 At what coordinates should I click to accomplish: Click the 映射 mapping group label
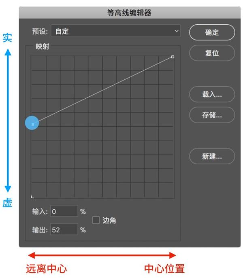[42, 47]
